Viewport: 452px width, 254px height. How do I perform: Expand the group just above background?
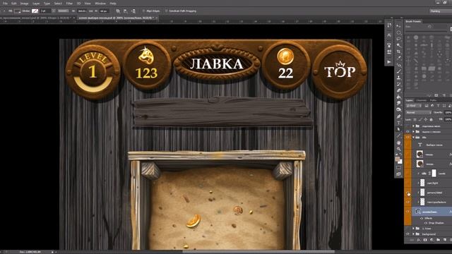click(x=414, y=229)
